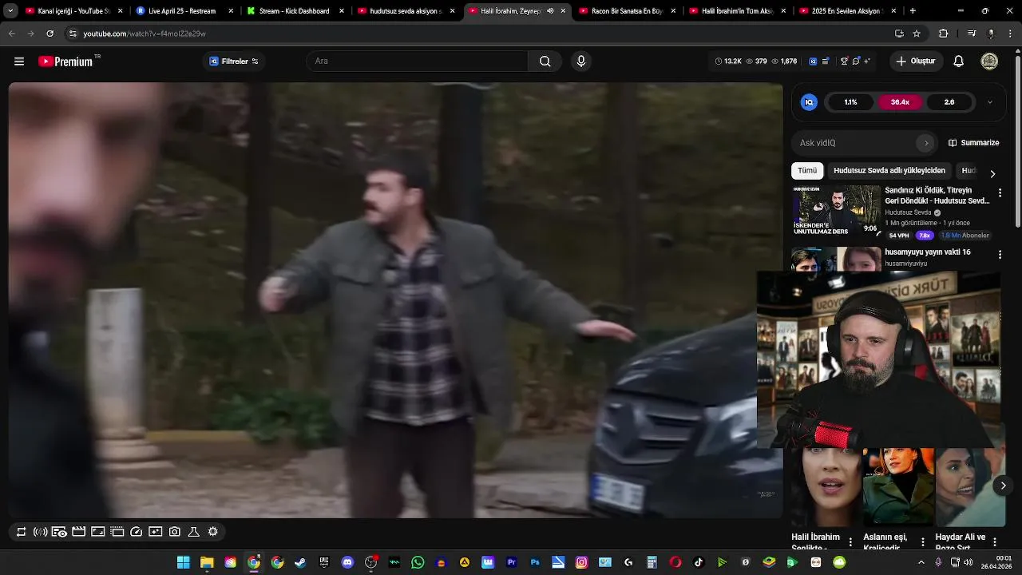Open Windows Start menu
This screenshot has width=1022, height=575.
[x=184, y=563]
